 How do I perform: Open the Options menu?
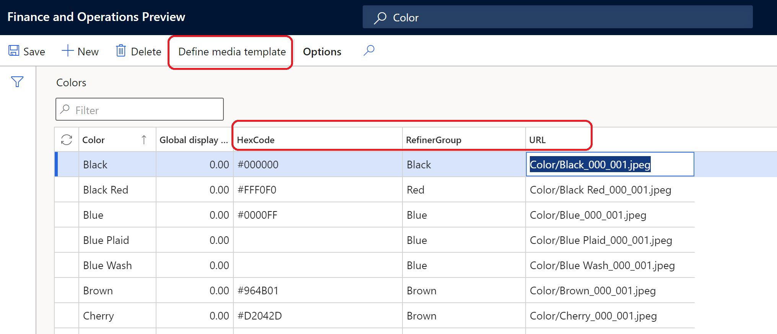pos(322,52)
